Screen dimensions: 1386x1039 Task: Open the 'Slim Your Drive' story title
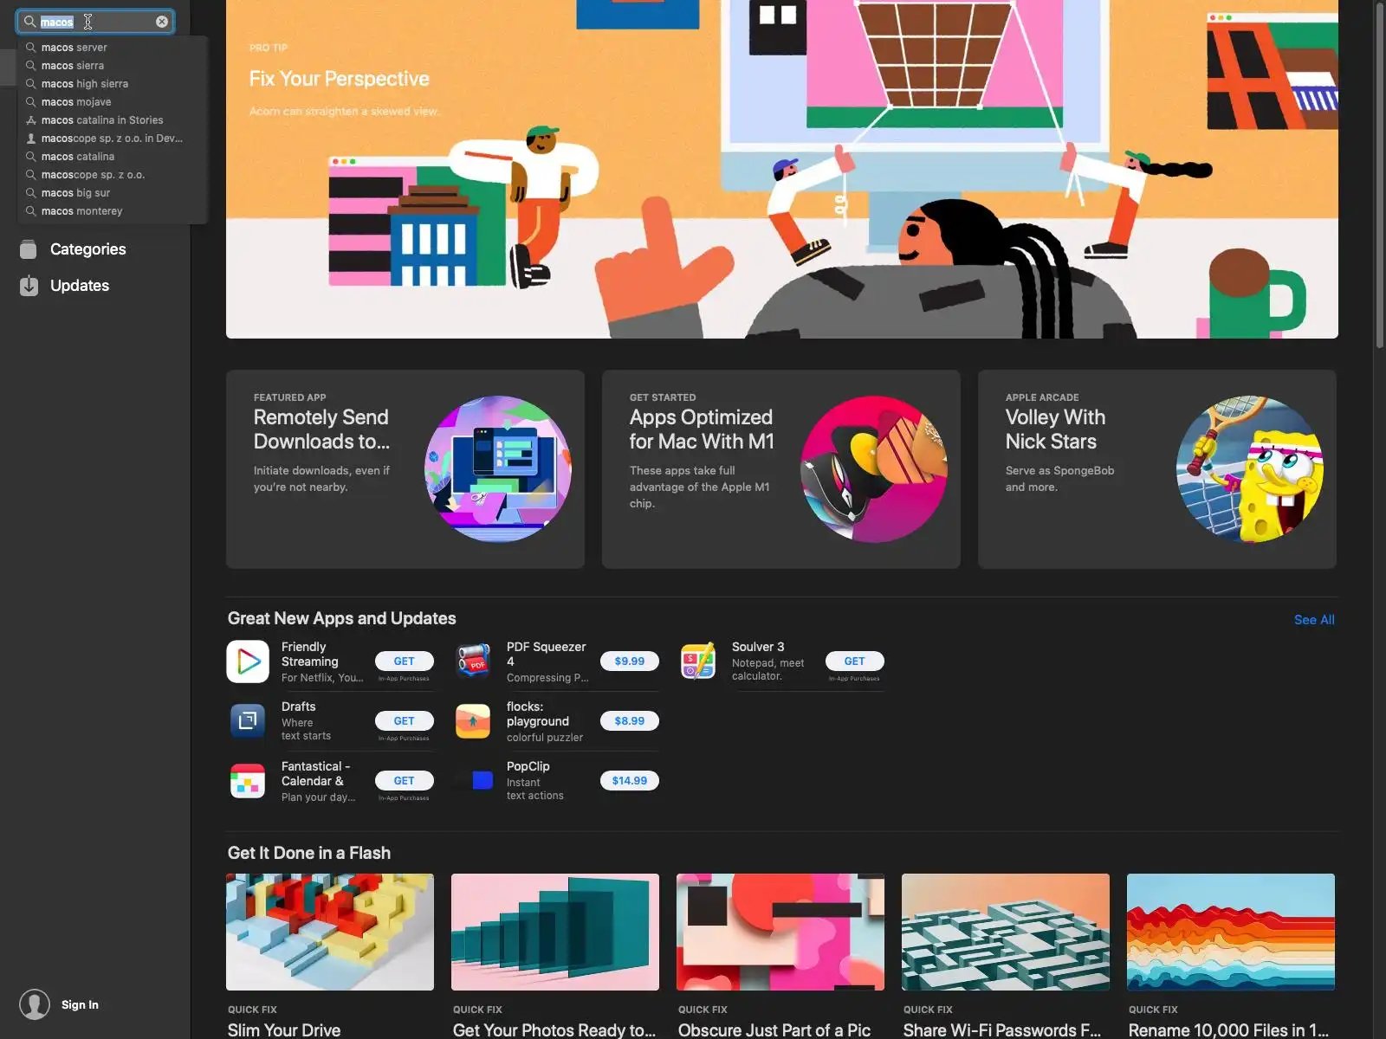click(284, 1029)
